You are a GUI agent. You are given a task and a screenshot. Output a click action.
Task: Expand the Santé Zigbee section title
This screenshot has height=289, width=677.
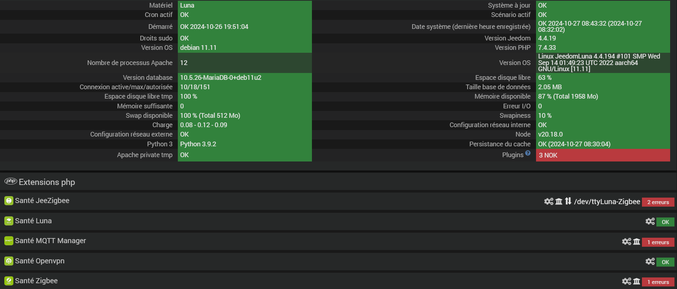tap(36, 281)
